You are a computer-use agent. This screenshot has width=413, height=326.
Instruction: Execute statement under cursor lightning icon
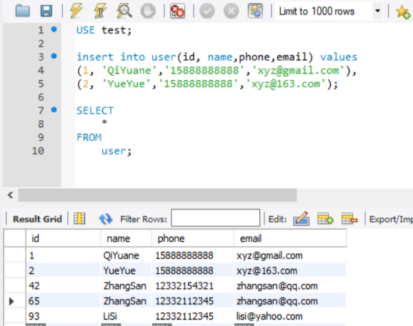tap(100, 11)
